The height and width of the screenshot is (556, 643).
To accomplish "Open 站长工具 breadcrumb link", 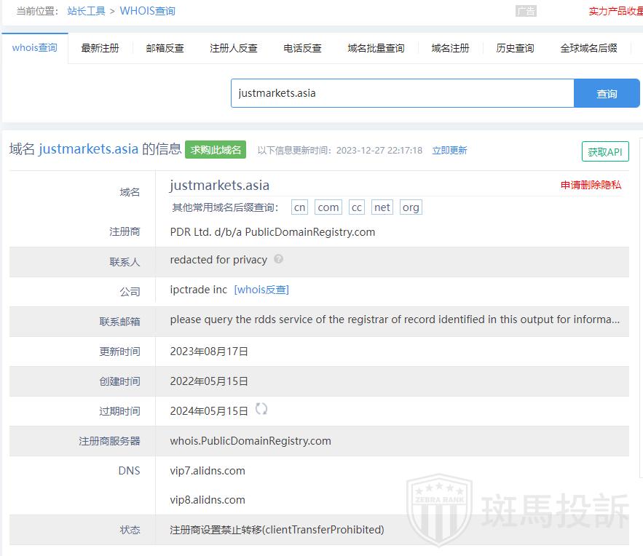I will (x=86, y=11).
